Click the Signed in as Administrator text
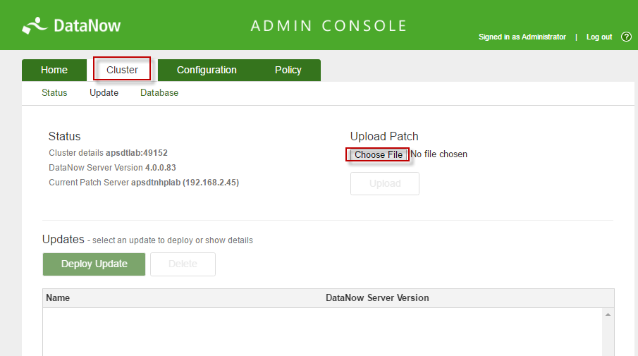Viewport: 638px width, 356px height. pyautogui.click(x=522, y=37)
